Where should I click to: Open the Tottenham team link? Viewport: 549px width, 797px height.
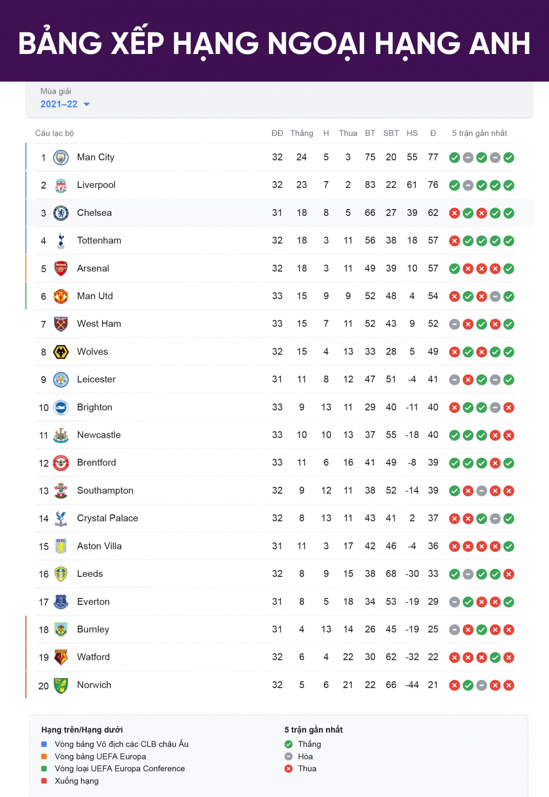[99, 241]
